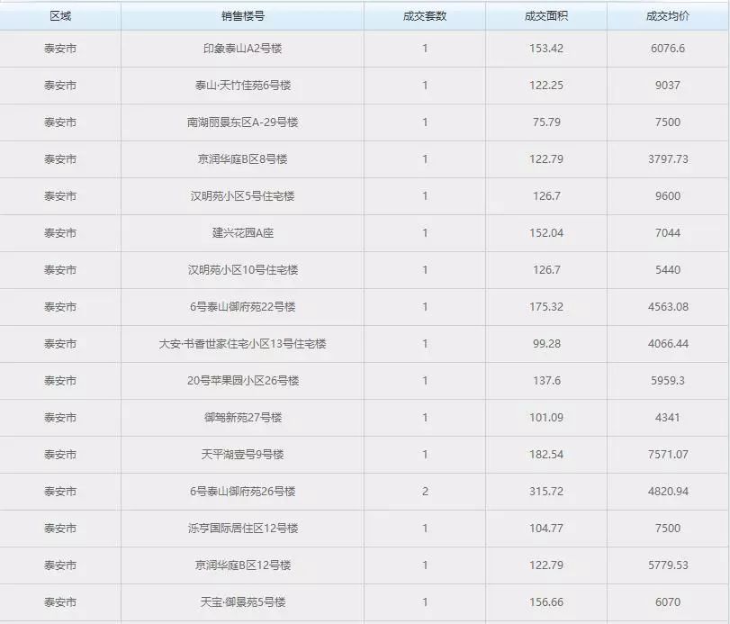
Task: Click area value 182.54
Action: point(546,455)
